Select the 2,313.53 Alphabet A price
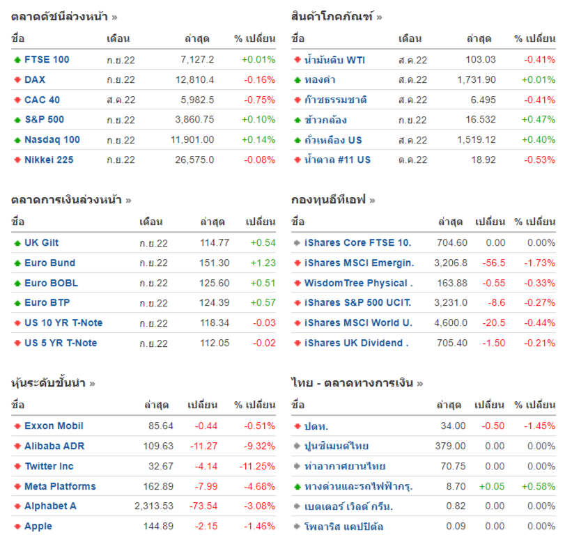Image resolution: width=565 pixels, height=537 pixels. point(154,506)
